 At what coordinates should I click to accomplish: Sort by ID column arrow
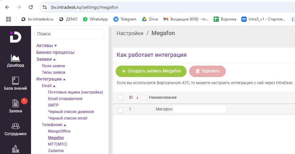pos(138,97)
